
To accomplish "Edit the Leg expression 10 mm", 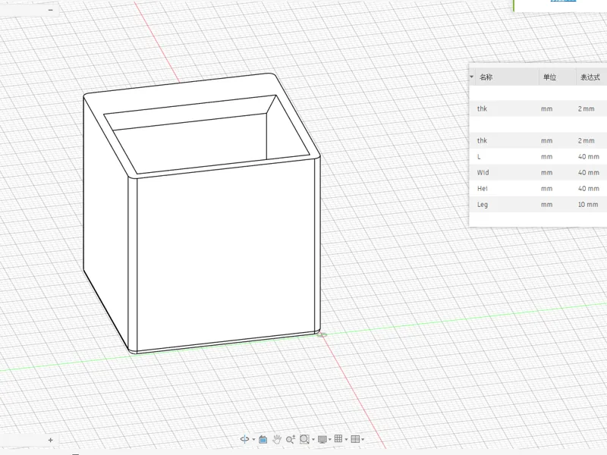I will tap(588, 204).
